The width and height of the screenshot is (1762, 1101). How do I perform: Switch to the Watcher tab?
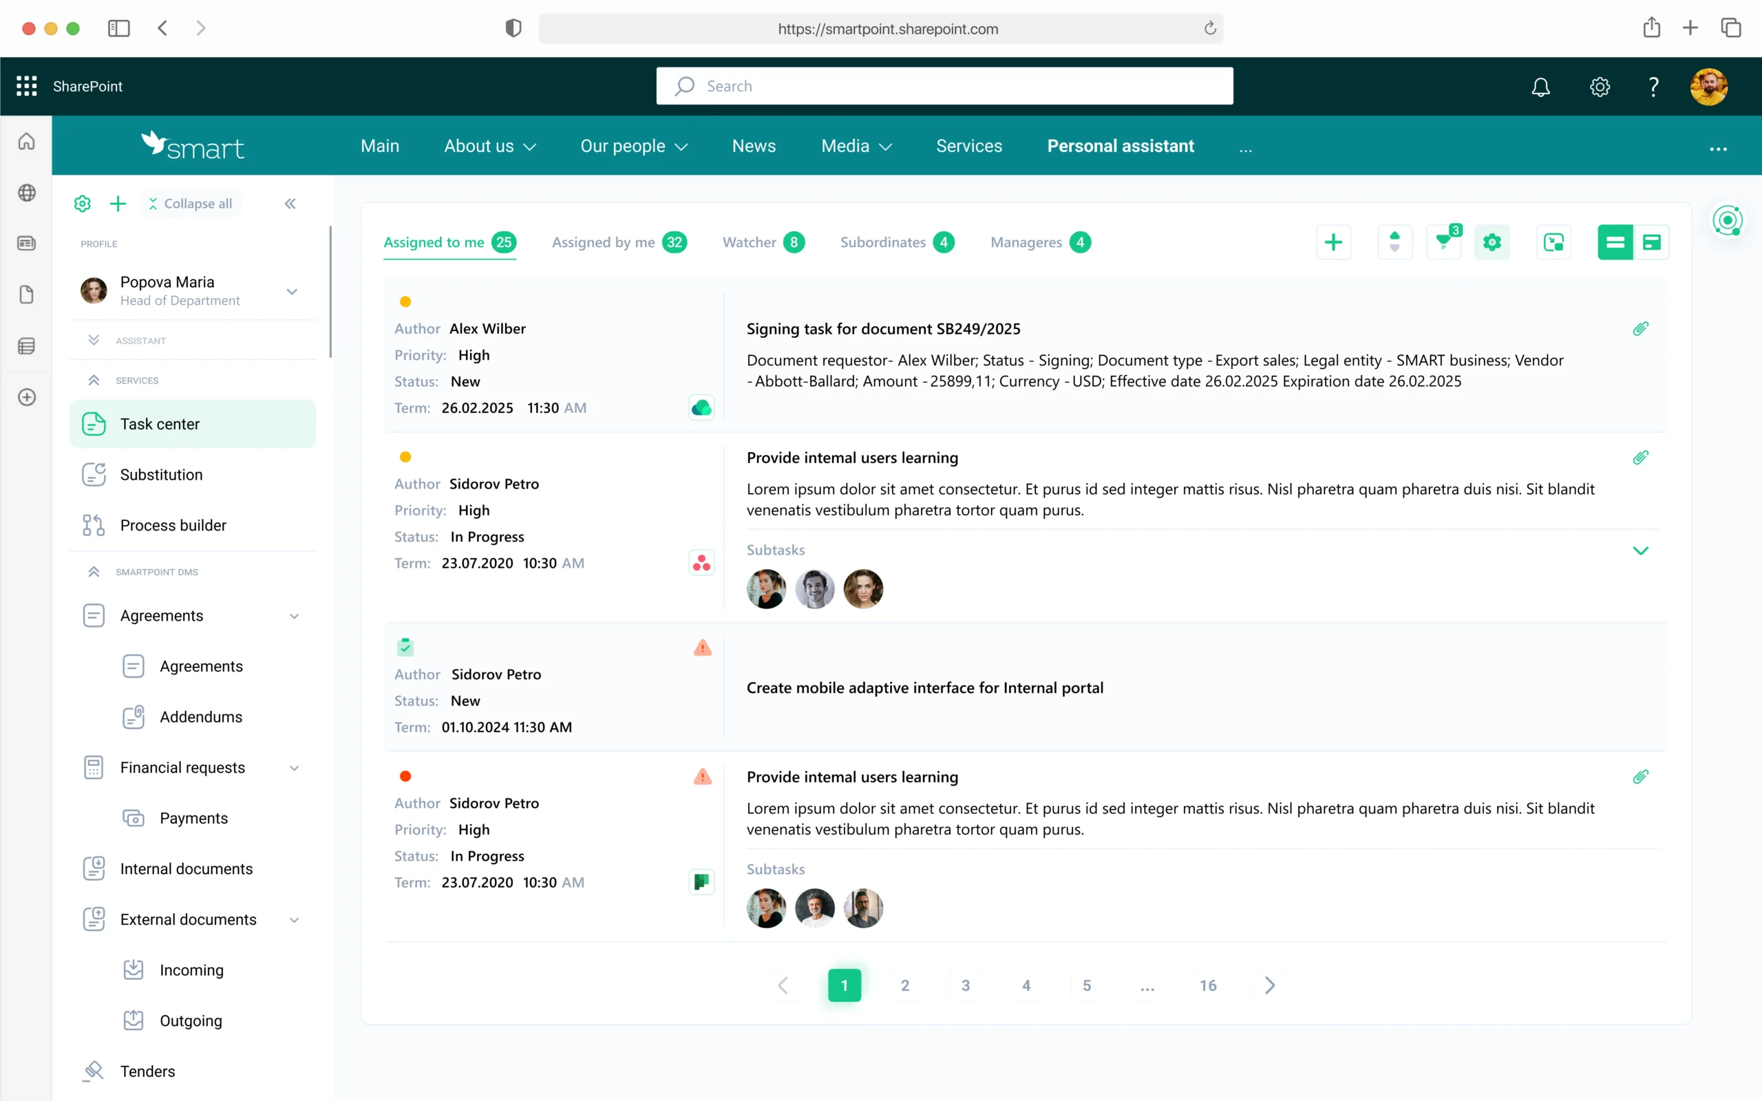pyautogui.click(x=750, y=242)
